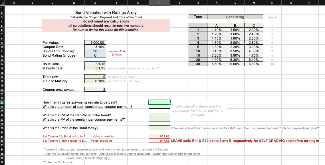Screen dimensions: 325x165
Task: Click column header H to select the column
Action: pos(159,3)
